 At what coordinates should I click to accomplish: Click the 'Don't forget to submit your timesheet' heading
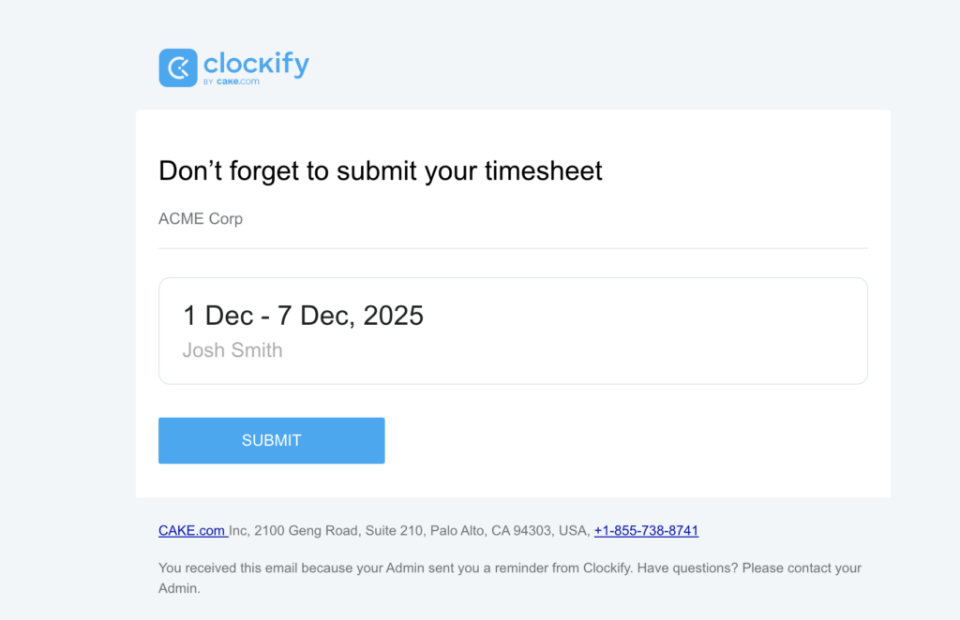point(380,170)
